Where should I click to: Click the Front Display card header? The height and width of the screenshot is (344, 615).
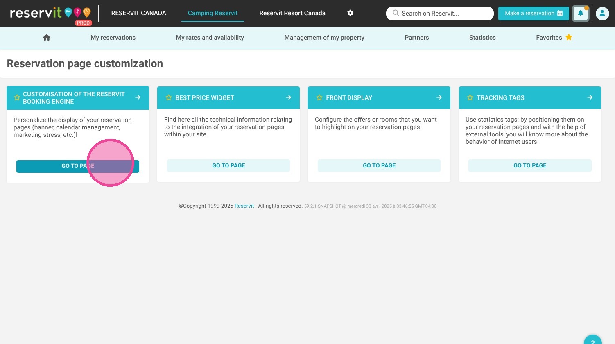click(x=379, y=97)
